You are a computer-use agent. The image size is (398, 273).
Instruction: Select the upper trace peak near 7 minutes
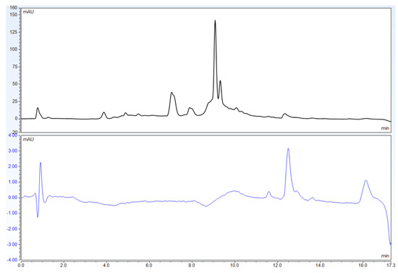[173, 104]
